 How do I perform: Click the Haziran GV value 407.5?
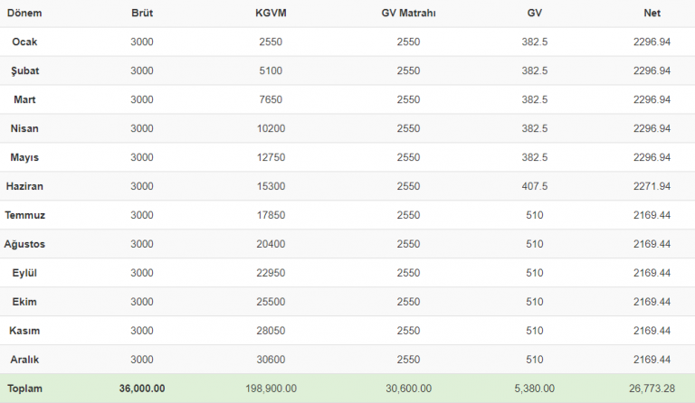pos(534,186)
